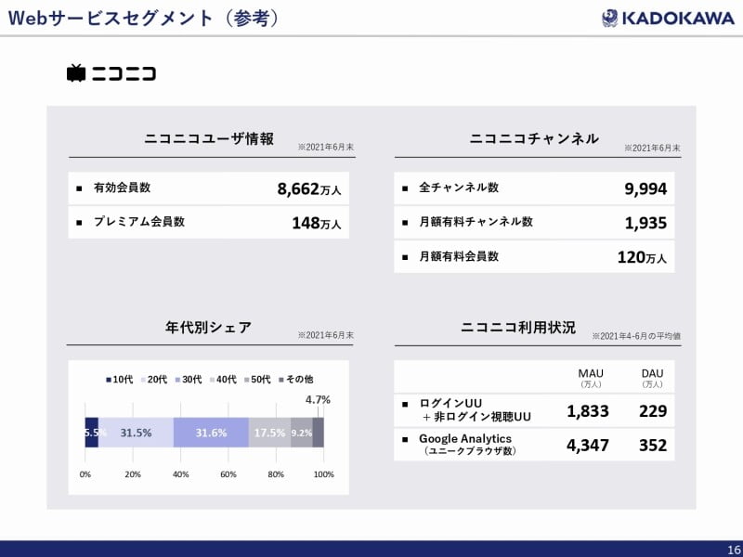The image size is (743, 557).
Task: Click the bullet beside 全チャンネル数
Action: [x=405, y=188]
